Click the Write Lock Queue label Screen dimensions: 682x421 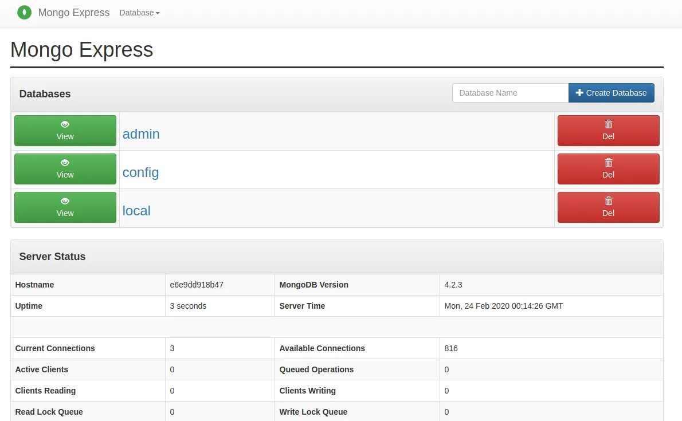pos(313,412)
